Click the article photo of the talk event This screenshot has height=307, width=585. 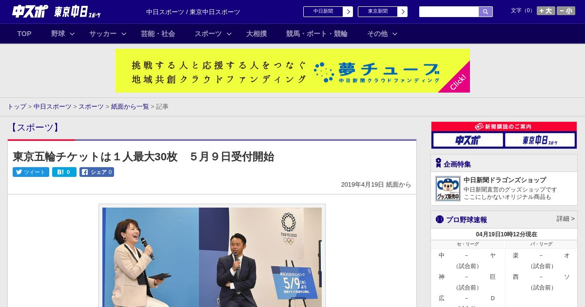click(x=212, y=257)
